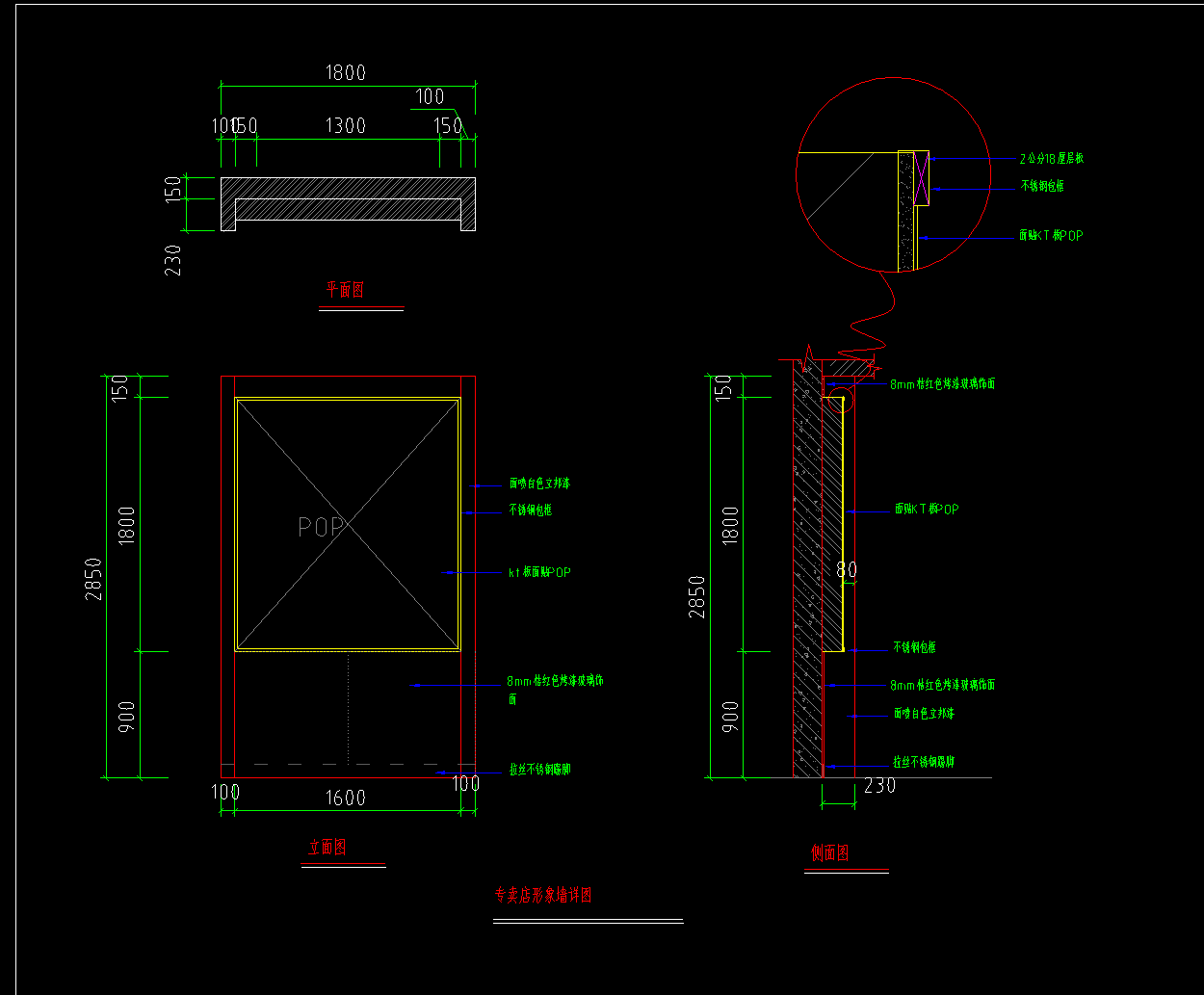This screenshot has width=1204, height=995.
Task: Select the 900 dimension left of the side view
Action: [x=730, y=716]
